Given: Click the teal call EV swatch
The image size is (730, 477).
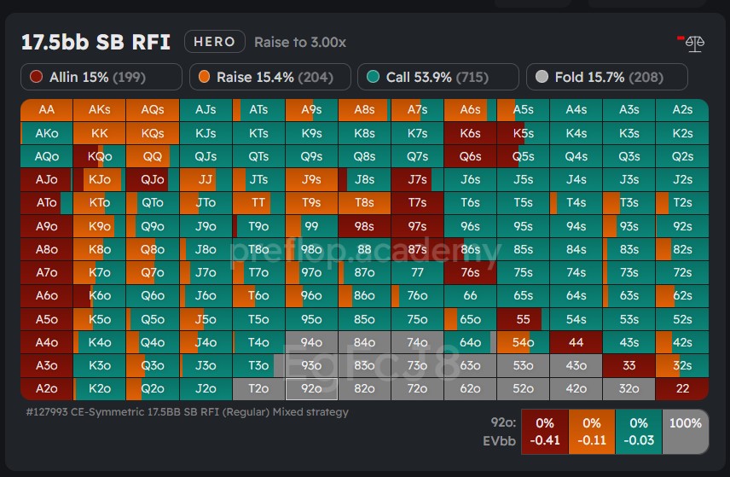Looking at the screenshot, I should [x=639, y=432].
